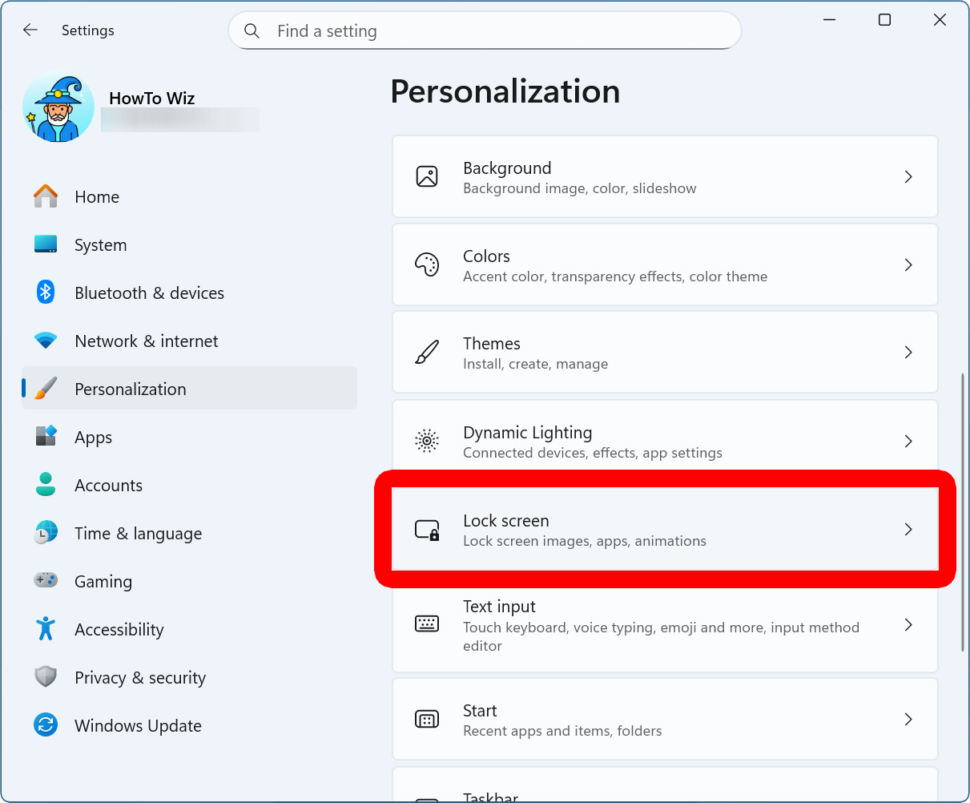Click the Start settings icon
The height and width of the screenshot is (803, 970).
[x=427, y=719]
